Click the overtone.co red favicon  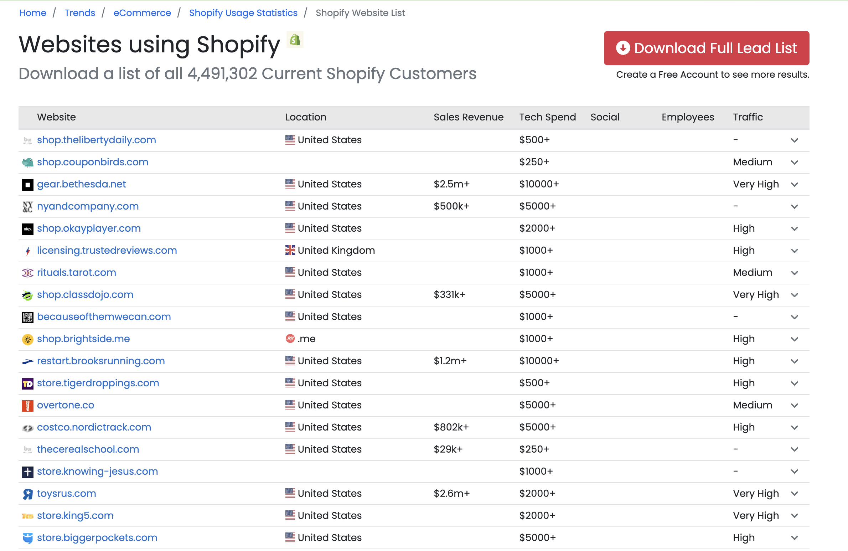click(27, 406)
